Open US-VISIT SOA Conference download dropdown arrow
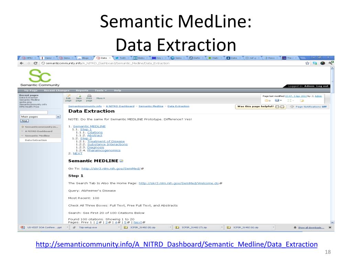Image resolution: width=352 pixels, height=264 pixels. [x=67, y=228]
